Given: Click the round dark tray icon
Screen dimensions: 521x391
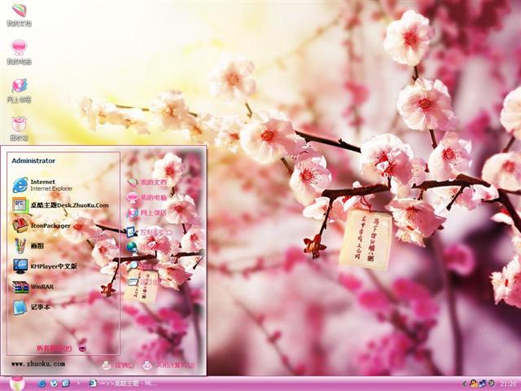Looking at the screenshot, I should [x=491, y=384].
